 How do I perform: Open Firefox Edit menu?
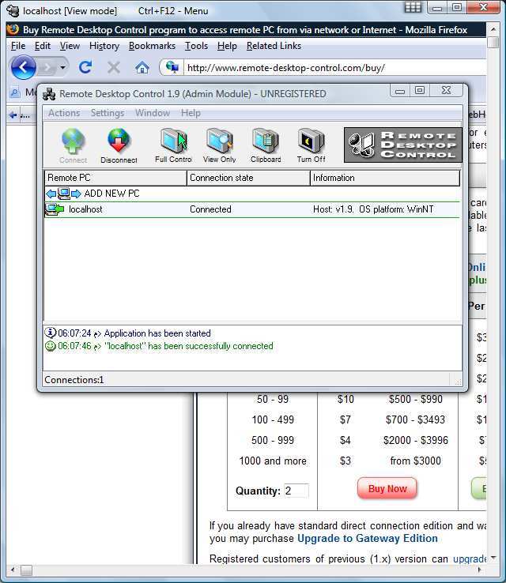[43, 46]
